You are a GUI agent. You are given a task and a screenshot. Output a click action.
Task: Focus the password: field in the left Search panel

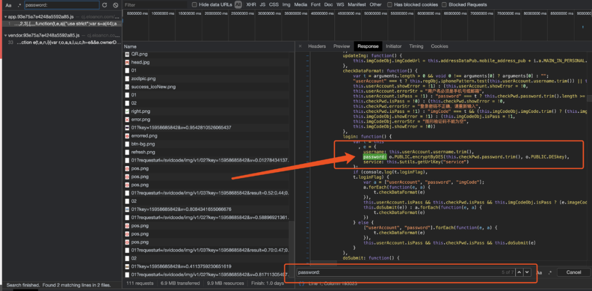tap(61, 5)
